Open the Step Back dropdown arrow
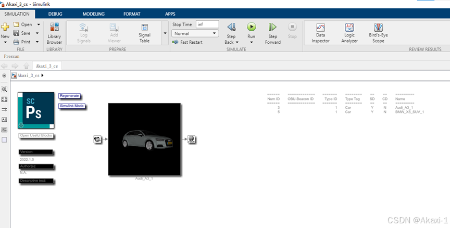This screenshot has width=450, height=228. coord(237,42)
